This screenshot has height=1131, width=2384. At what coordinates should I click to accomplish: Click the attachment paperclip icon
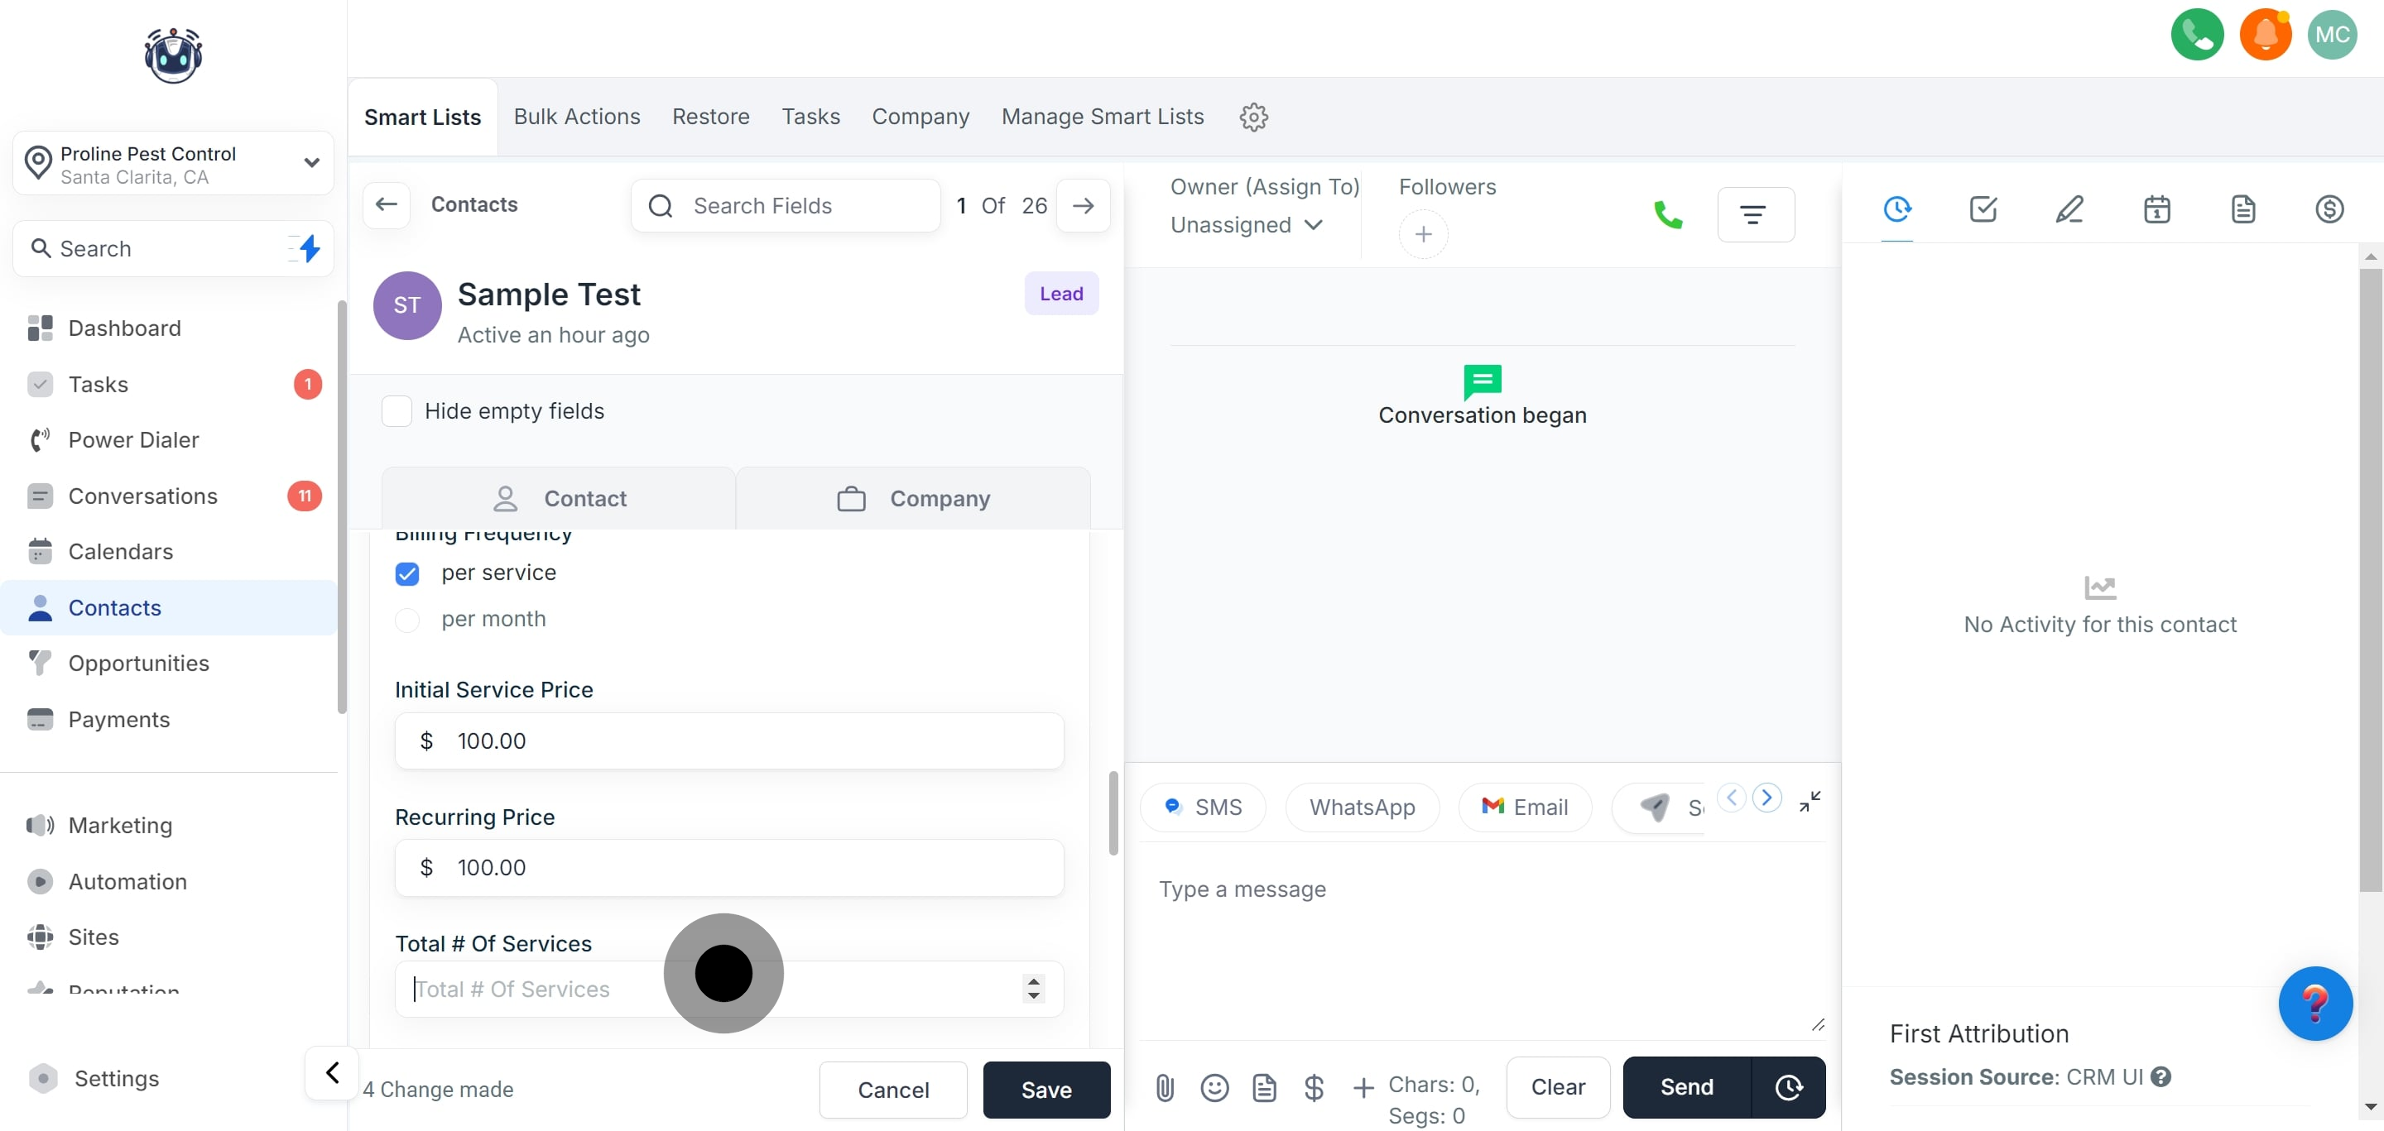pos(1164,1087)
